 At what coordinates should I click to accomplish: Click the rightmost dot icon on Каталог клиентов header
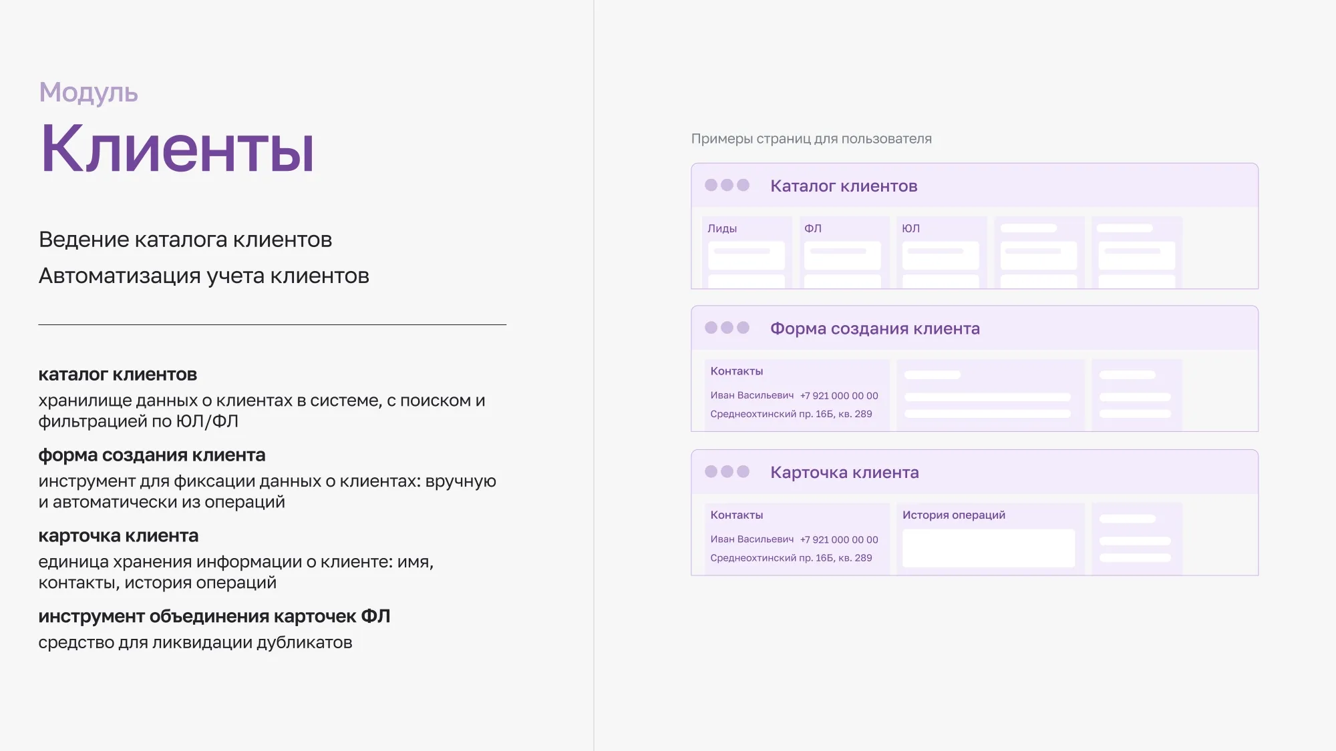click(745, 186)
